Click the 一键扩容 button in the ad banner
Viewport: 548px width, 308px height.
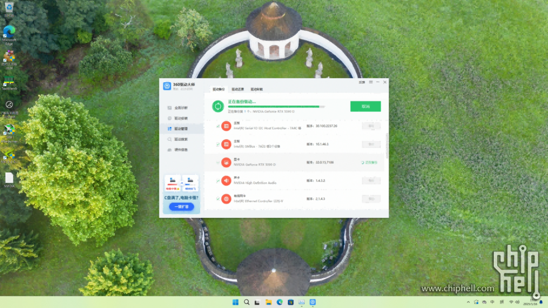tap(181, 206)
